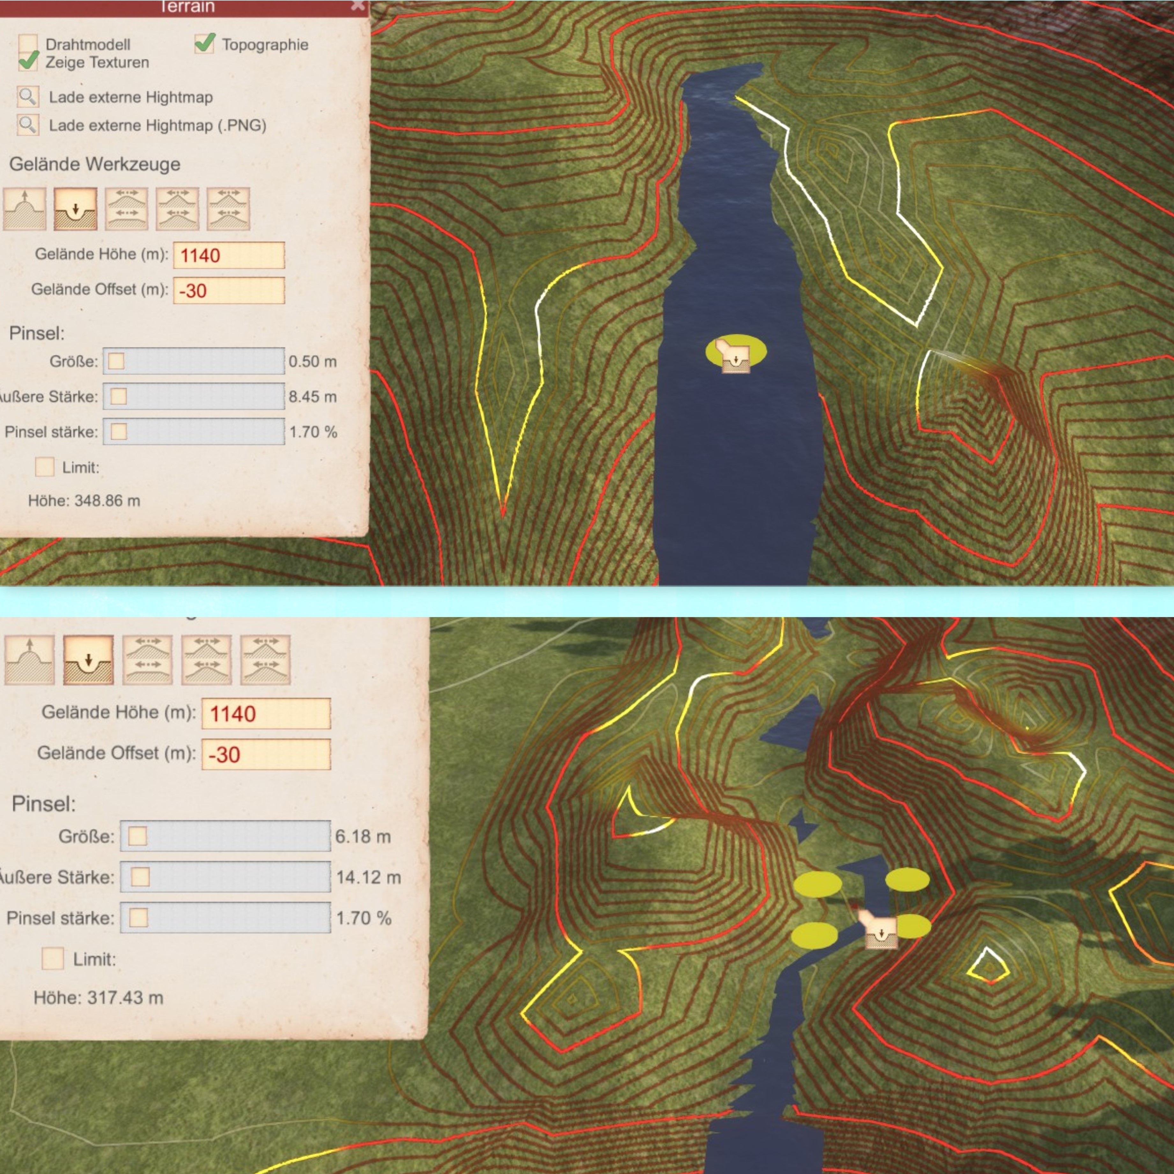Screen dimensions: 1174x1174
Task: Toggle the Topographie checkbox off
Action: 204,44
